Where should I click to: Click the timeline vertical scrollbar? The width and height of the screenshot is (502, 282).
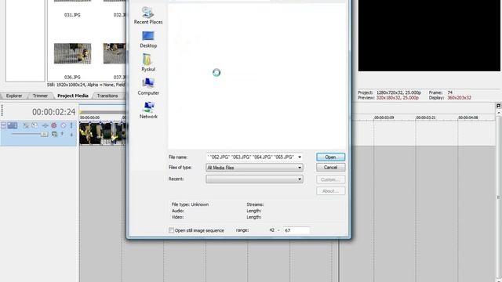499,197
